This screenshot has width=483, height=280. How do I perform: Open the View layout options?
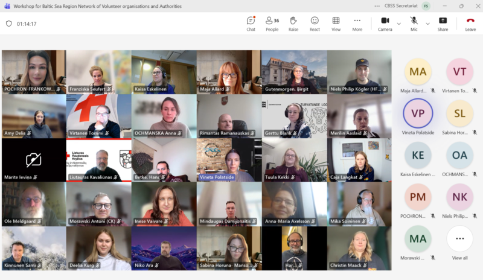pos(336,23)
